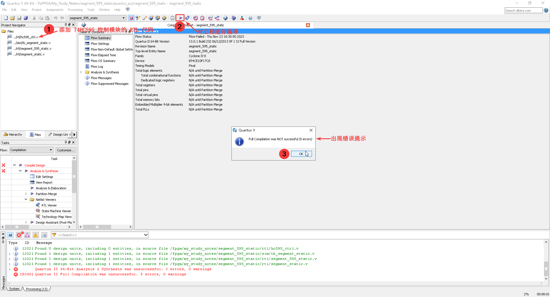Viewport: 550px width, 297px height.
Task: Switch to the Files tab in Project Navigator
Action: pos(35,135)
